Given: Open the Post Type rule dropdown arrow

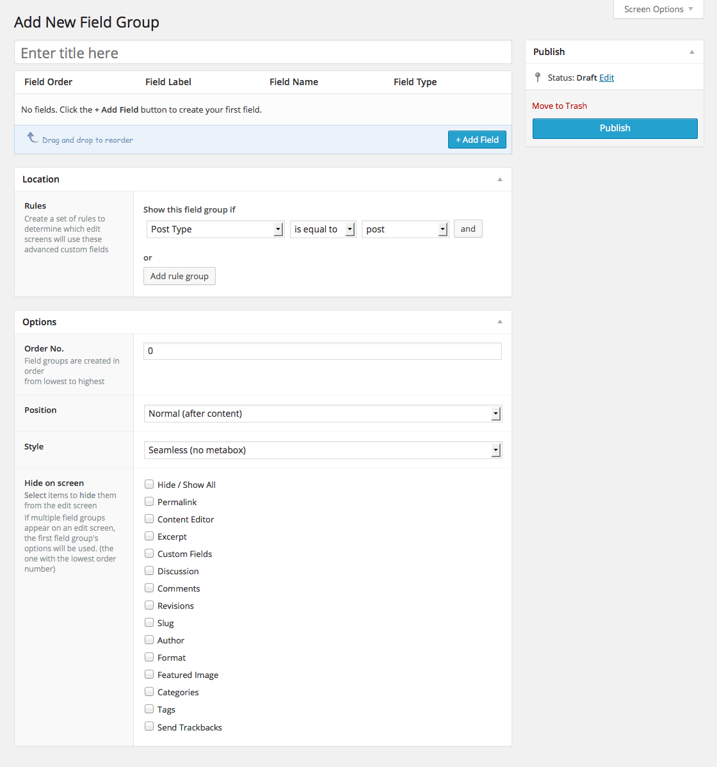Looking at the screenshot, I should 278,229.
